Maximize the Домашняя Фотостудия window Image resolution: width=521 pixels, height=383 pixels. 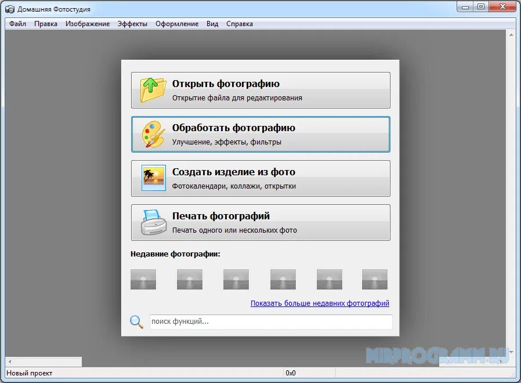pos(481,8)
